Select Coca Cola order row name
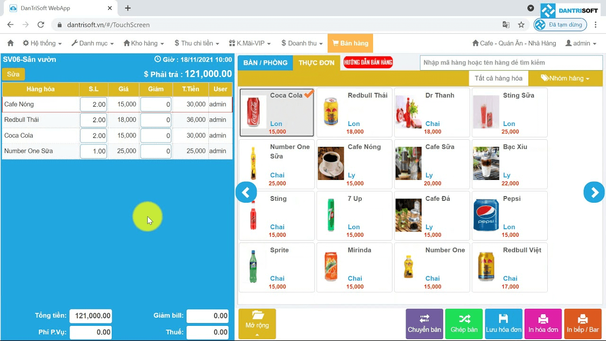 click(x=18, y=135)
